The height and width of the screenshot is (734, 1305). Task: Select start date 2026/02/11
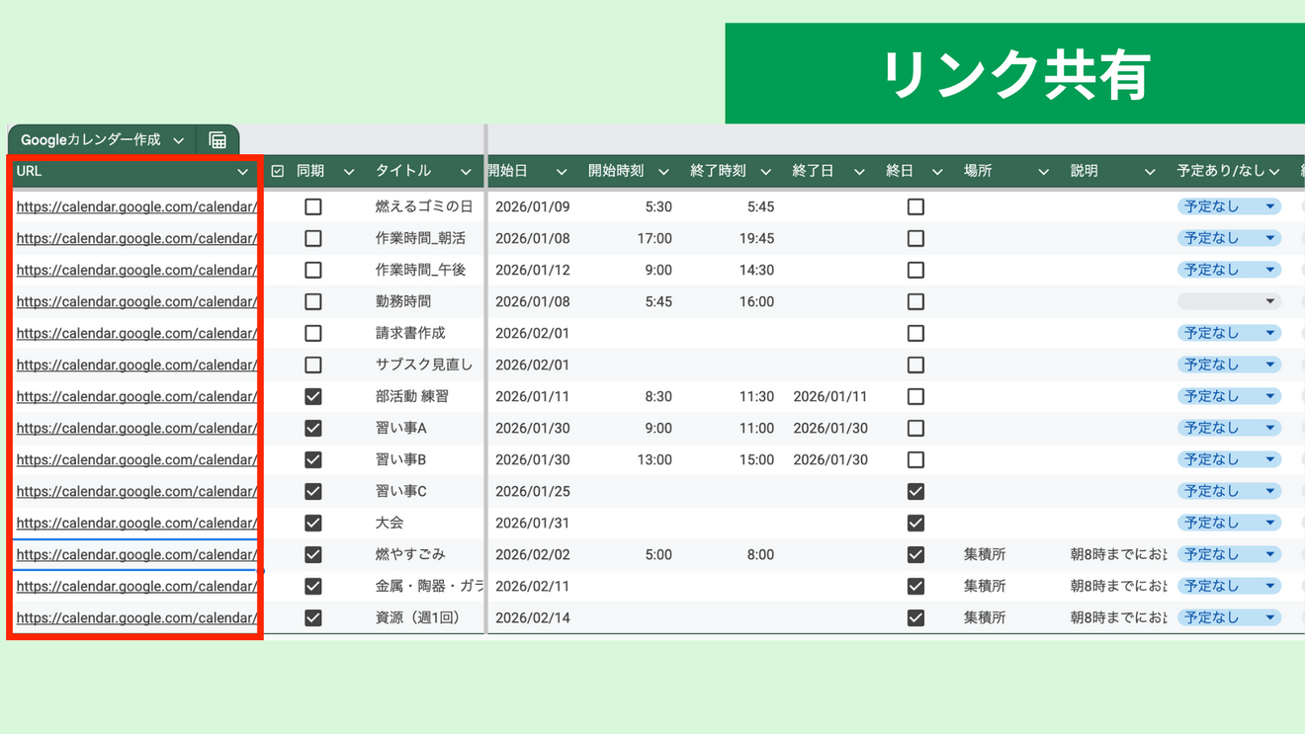pyautogui.click(x=532, y=586)
